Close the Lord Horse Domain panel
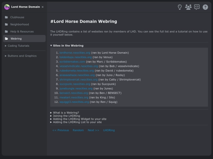 point(43,7)
